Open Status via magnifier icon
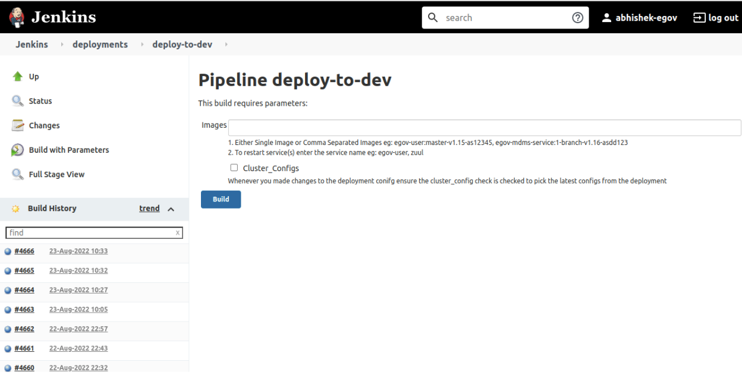Screen dimensions: 742x378 pyautogui.click(x=18, y=101)
